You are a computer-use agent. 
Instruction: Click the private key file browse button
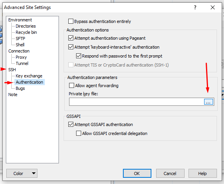(x=208, y=102)
